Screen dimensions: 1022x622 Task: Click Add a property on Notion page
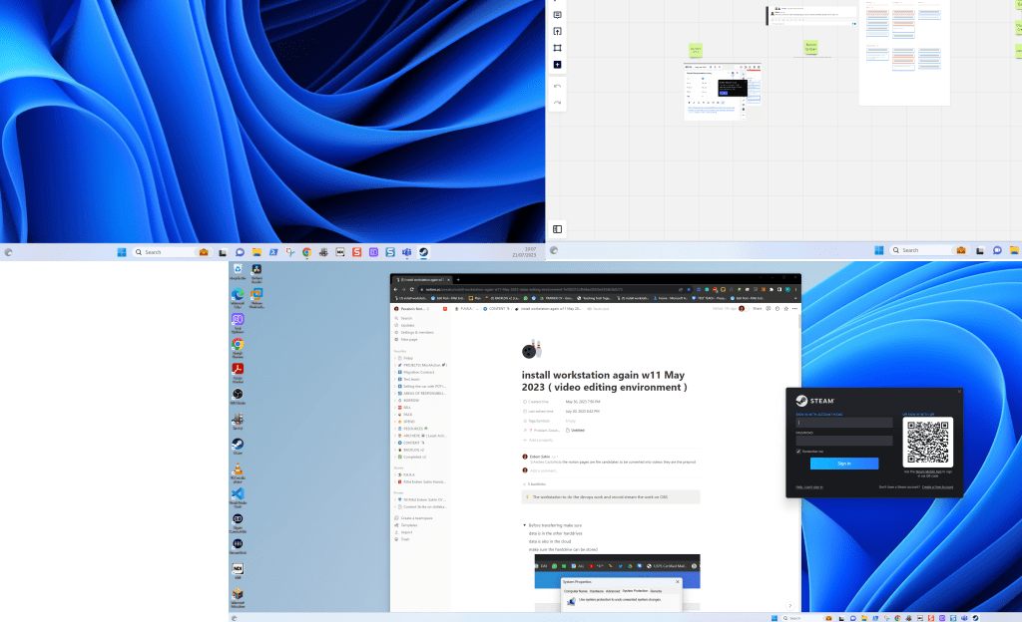pos(538,441)
